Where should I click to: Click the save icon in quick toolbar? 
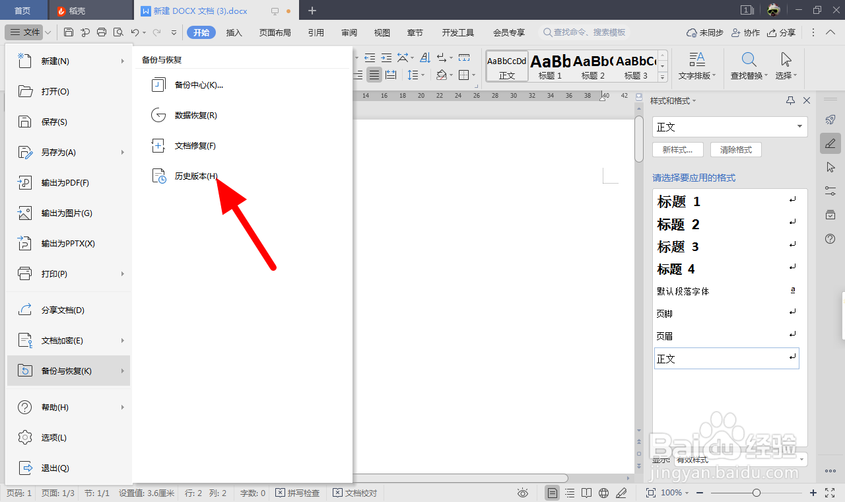69,32
